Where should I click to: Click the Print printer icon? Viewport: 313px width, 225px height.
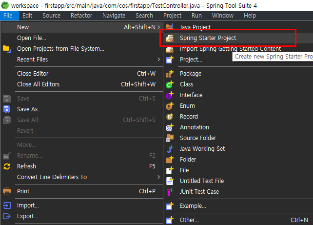[7, 191]
